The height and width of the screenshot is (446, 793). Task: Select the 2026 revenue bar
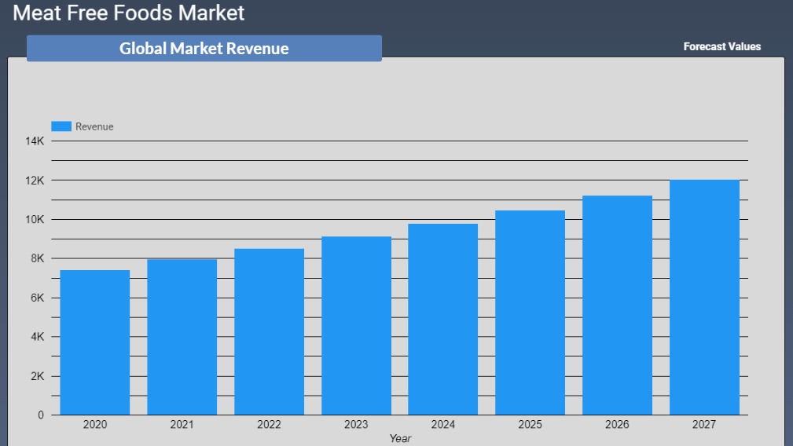pos(617,305)
